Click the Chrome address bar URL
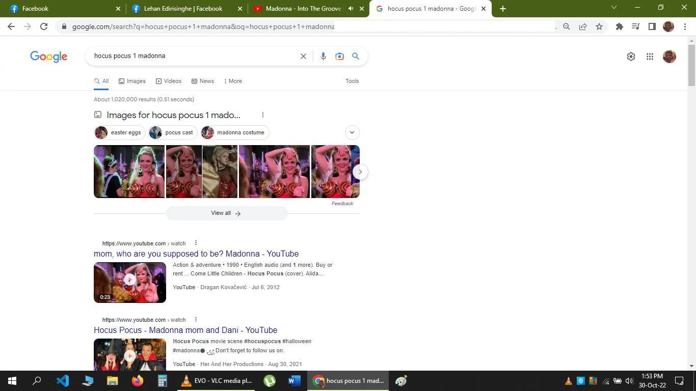This screenshot has height=391, width=696. pyautogui.click(x=203, y=26)
